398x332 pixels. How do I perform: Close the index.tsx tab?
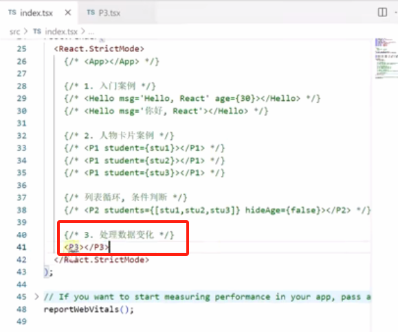[68, 12]
